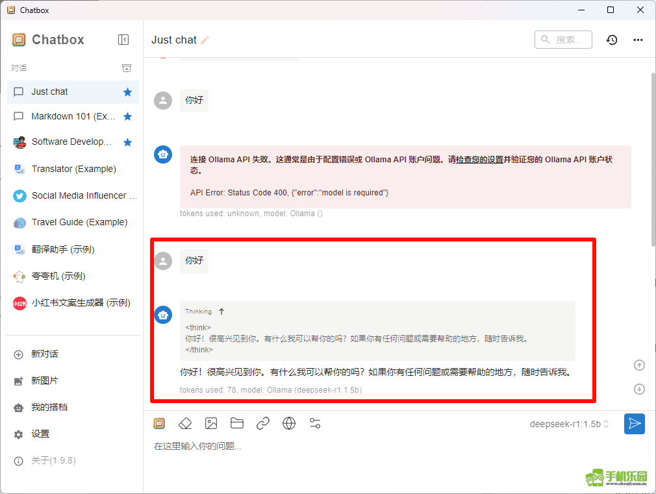This screenshot has height=494, width=656.
Task: Open the Just chat conversation
Action: [73, 92]
